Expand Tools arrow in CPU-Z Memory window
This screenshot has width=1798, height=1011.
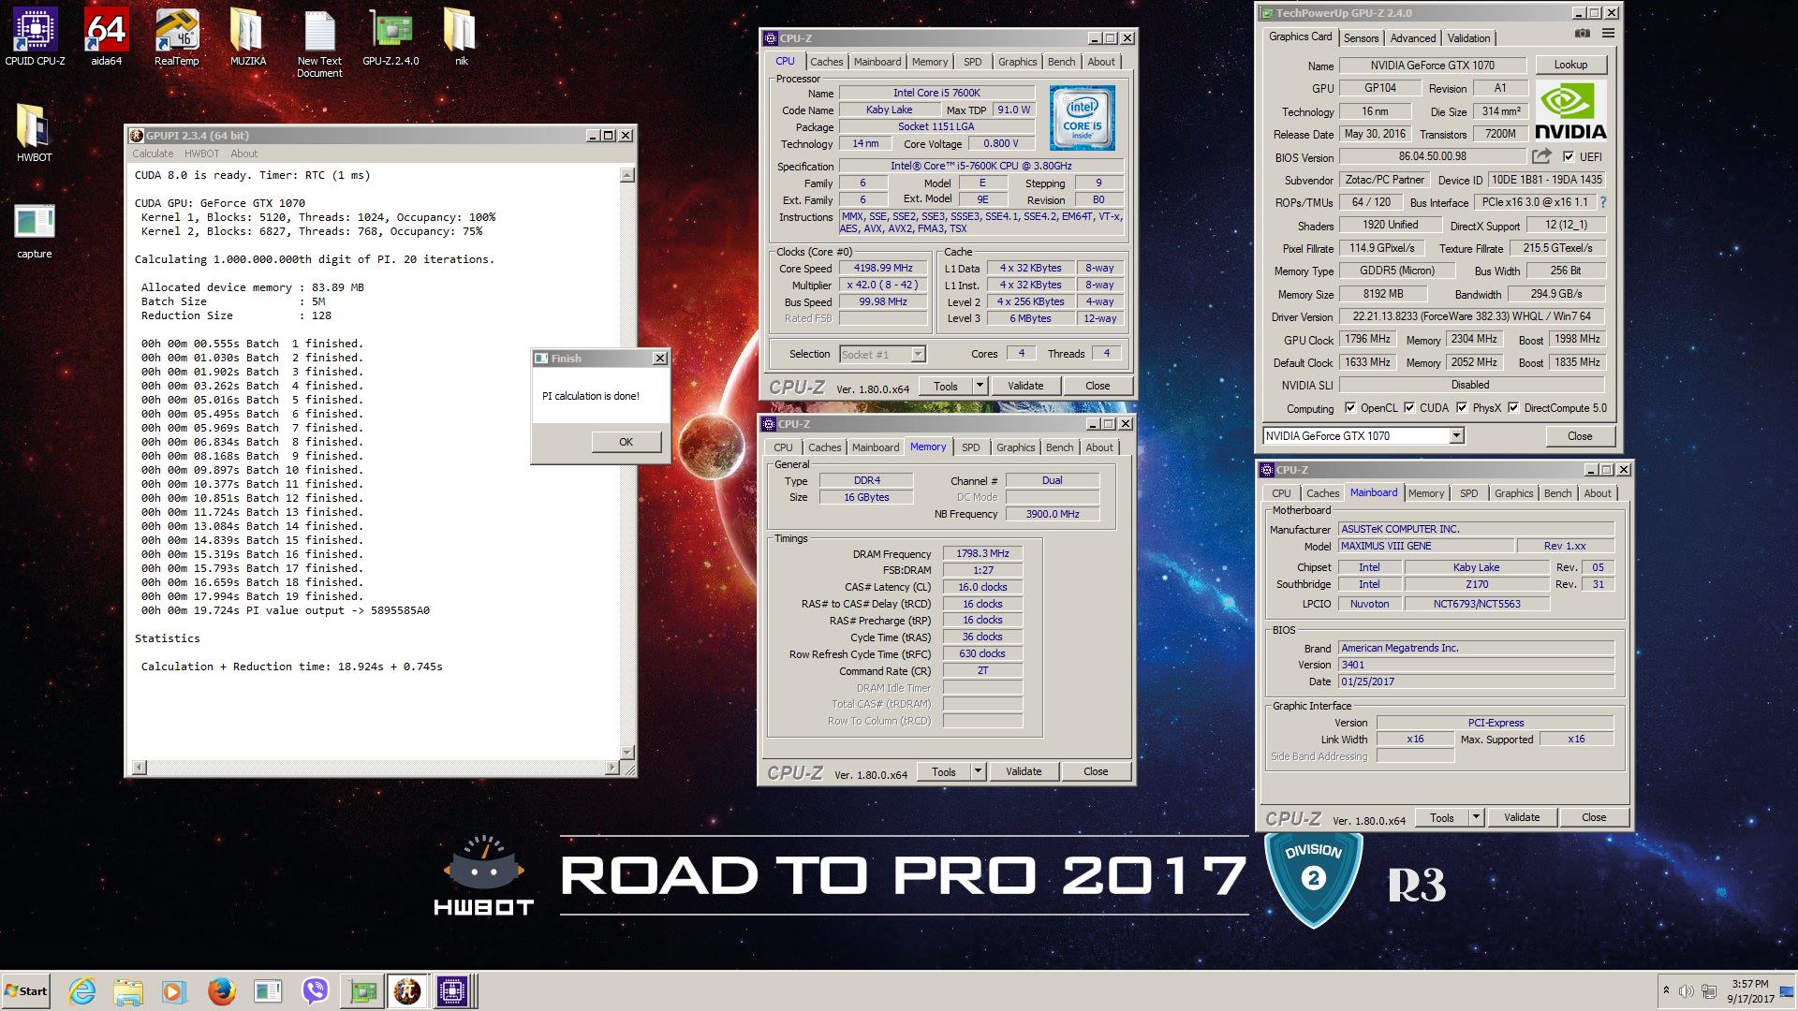coord(978,771)
